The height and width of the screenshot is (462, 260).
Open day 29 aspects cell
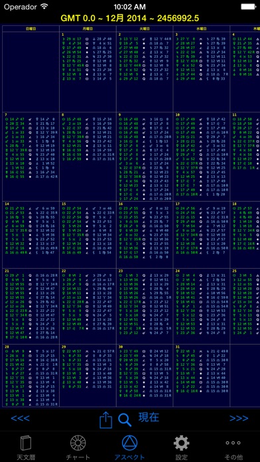(x=88, y=376)
